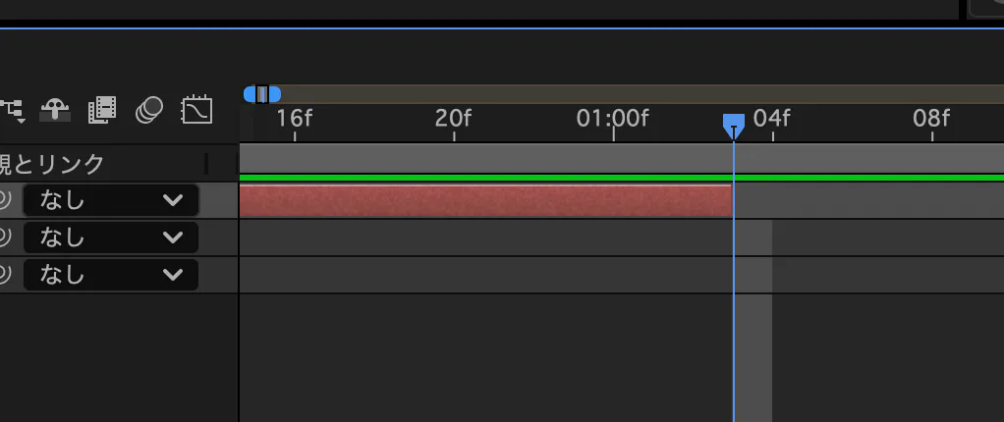Jump to 20f on the time ruler
Viewport: 1004px width, 422px height.
(x=453, y=119)
